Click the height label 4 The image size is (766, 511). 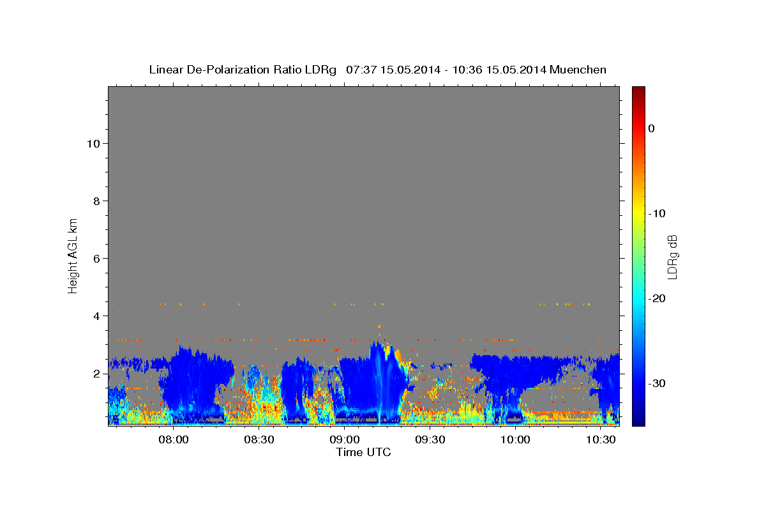[x=96, y=316]
